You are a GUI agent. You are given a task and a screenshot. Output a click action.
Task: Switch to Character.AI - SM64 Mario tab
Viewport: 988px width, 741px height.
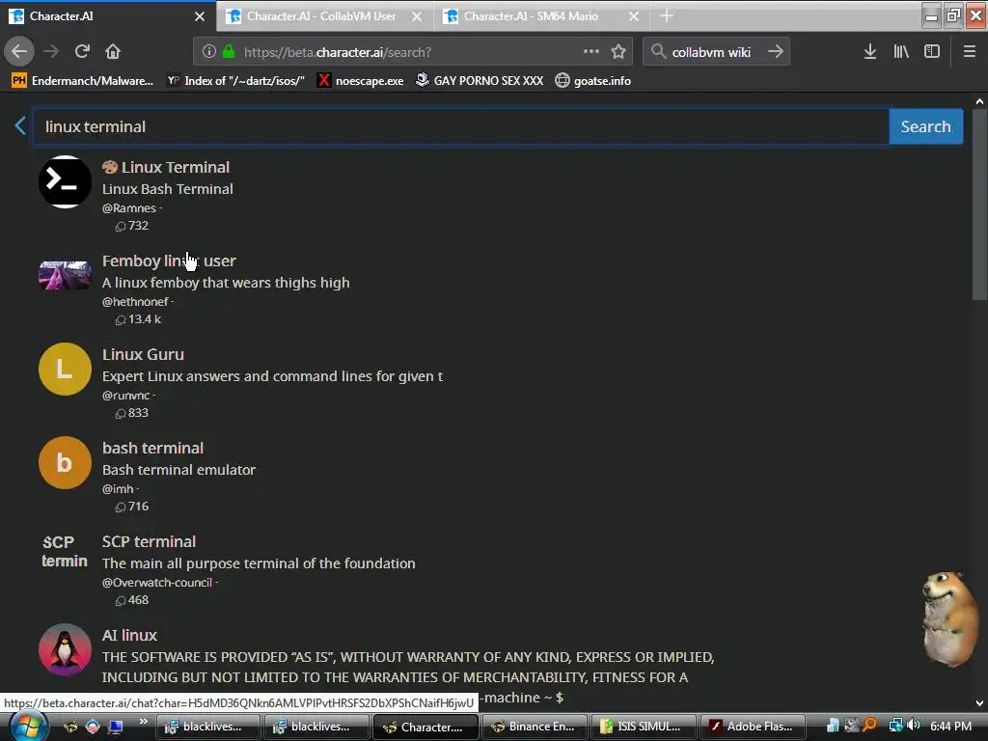542,16
